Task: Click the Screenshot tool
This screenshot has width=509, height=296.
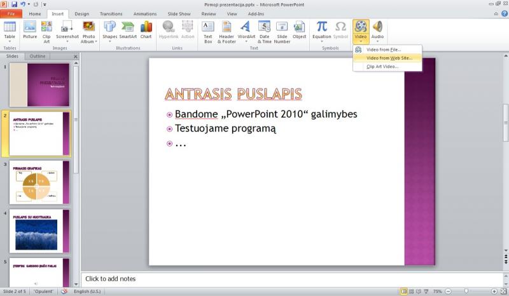Action: tap(67, 32)
